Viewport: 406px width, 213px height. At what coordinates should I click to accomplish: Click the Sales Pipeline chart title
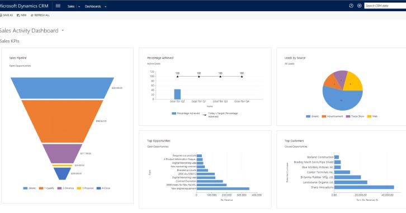[x=18, y=58]
